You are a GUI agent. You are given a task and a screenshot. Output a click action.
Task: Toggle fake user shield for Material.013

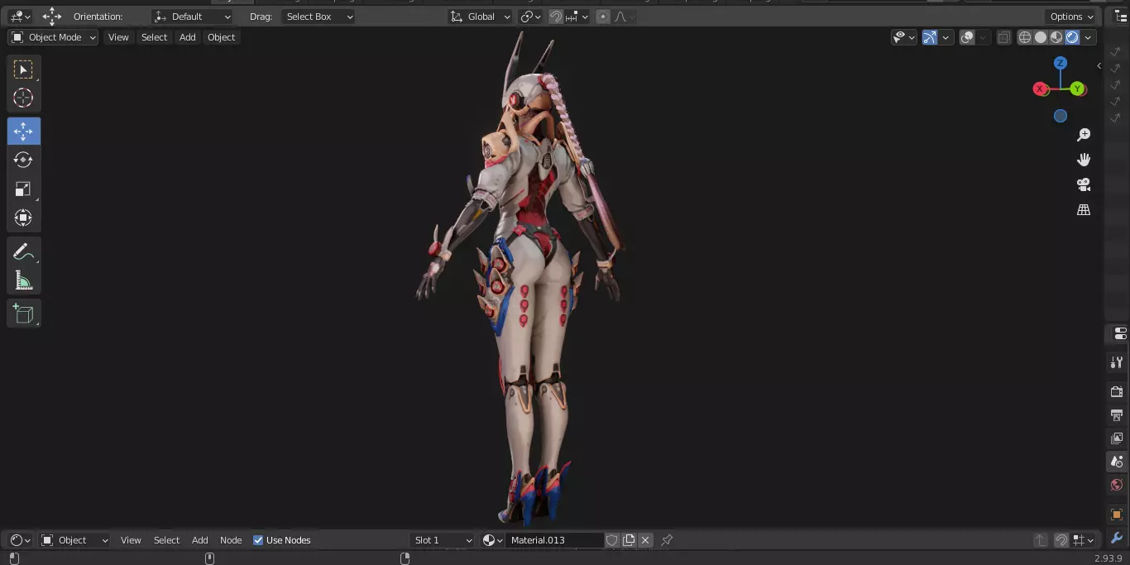[612, 540]
